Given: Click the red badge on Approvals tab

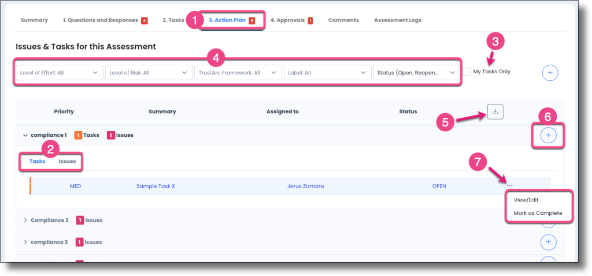Looking at the screenshot, I should click(310, 21).
